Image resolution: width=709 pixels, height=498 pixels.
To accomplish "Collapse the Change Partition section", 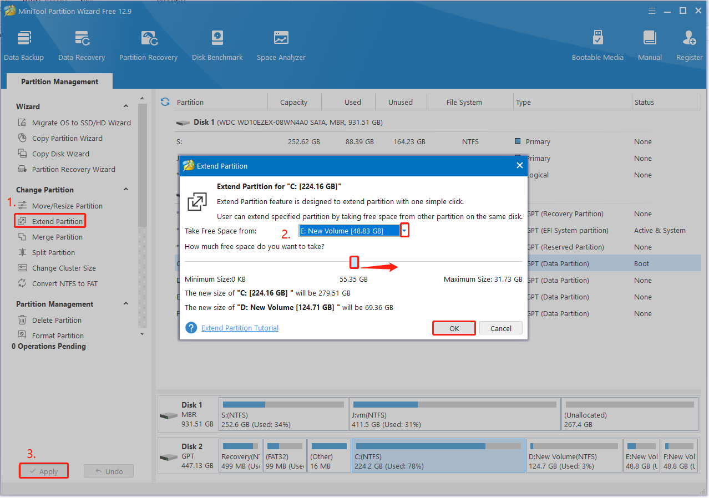I will click(x=126, y=190).
